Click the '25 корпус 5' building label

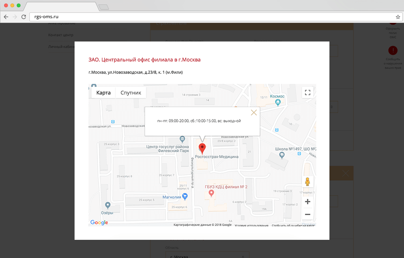click(x=147, y=200)
